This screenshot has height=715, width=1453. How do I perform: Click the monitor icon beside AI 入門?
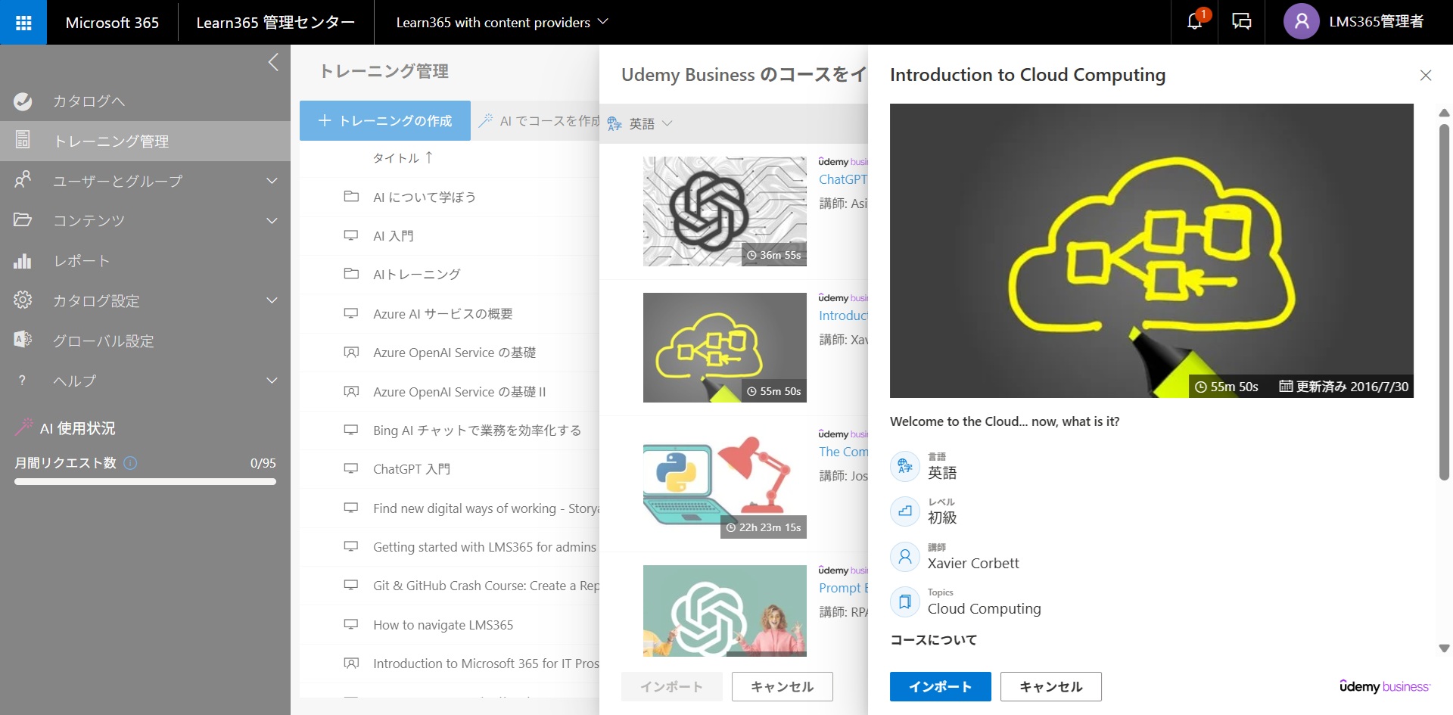[351, 235]
